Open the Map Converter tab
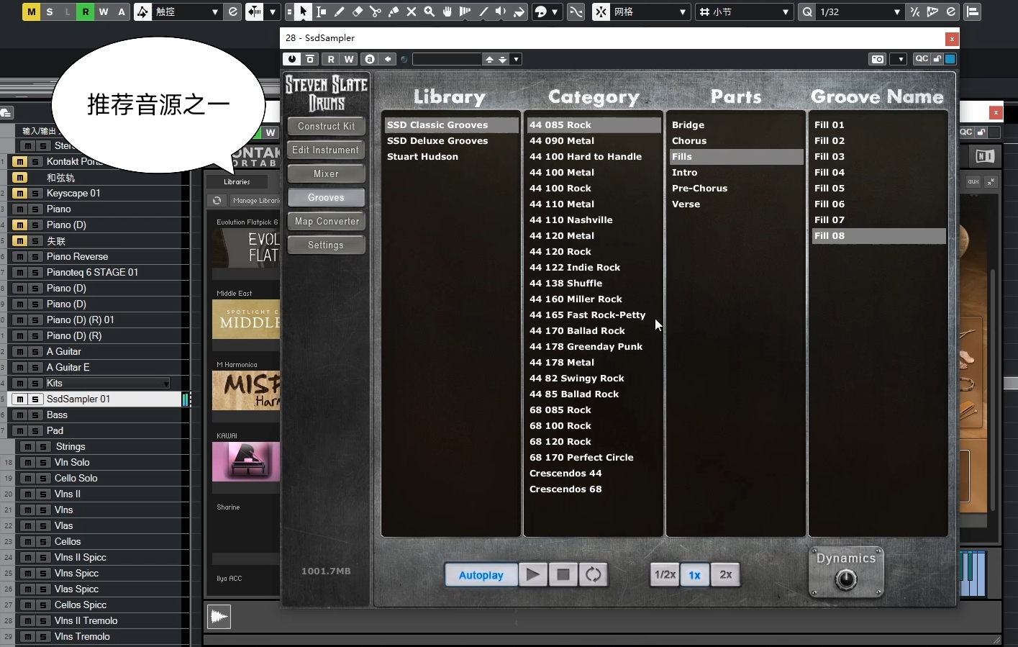This screenshot has width=1018, height=647. tap(326, 221)
